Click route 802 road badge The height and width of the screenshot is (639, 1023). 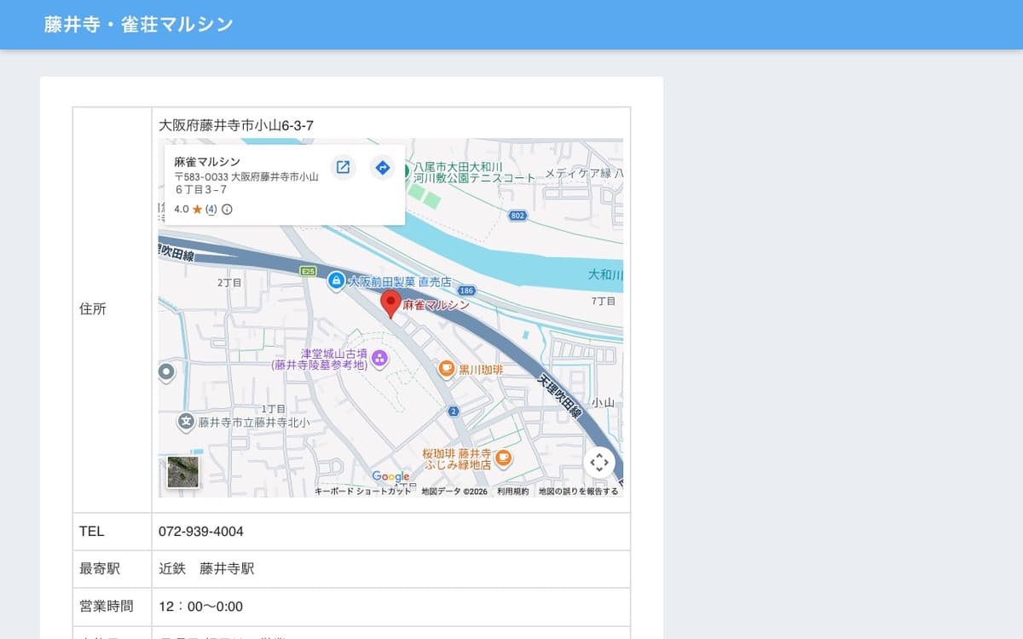[517, 216]
